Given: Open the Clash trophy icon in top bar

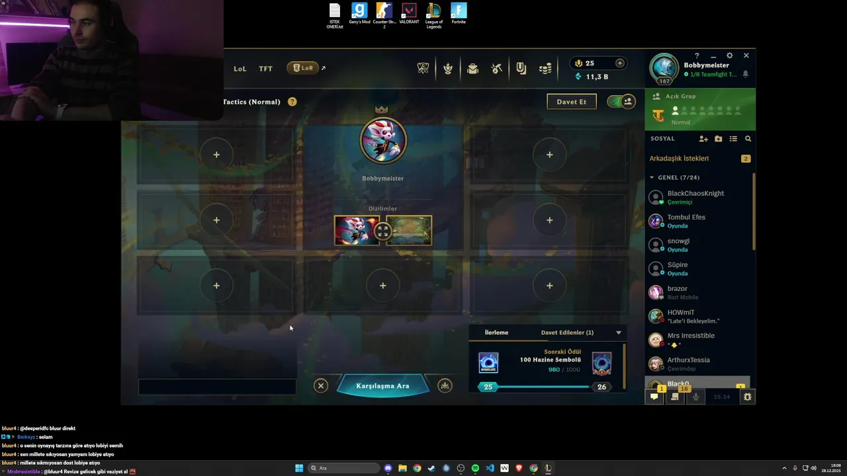Looking at the screenshot, I should pyautogui.click(x=423, y=68).
